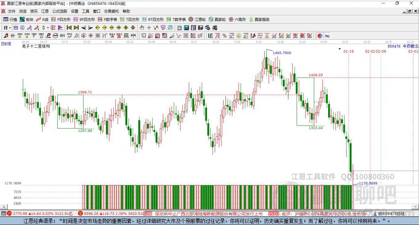
Task: Select the hand pan tool icon
Action: [142, 28]
